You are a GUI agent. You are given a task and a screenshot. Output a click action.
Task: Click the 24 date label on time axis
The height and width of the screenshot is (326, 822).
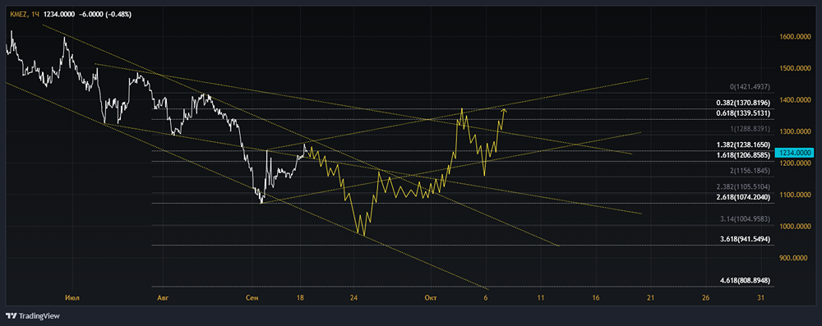[353, 298]
